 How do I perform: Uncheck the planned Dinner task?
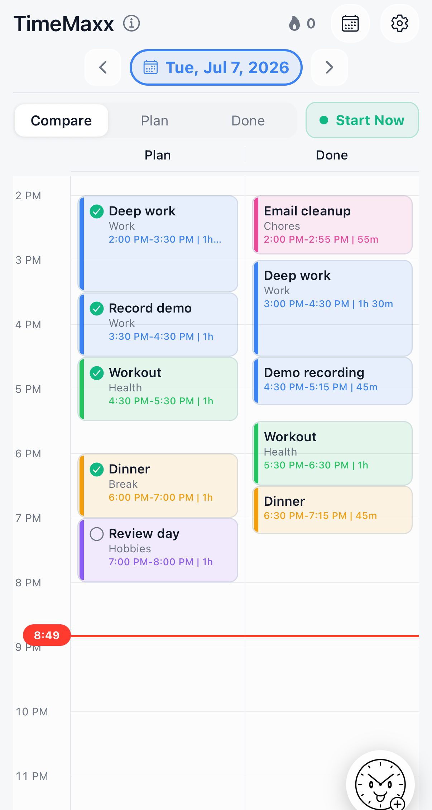[x=97, y=470]
